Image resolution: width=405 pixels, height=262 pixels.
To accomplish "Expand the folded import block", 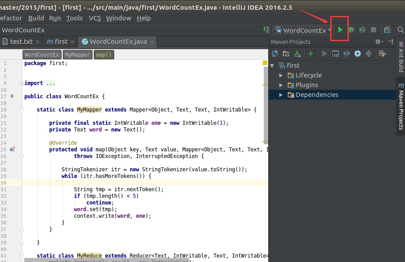I will point(22,83).
